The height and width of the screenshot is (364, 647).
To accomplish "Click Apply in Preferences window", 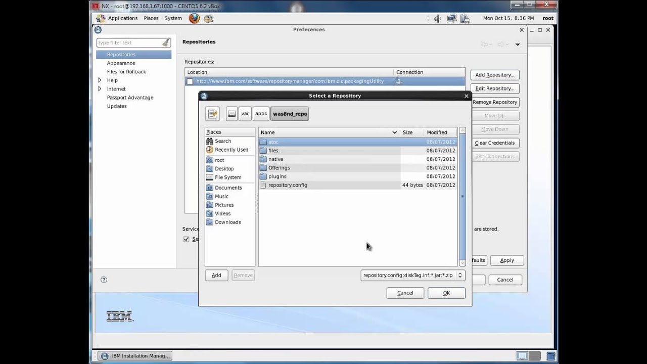I will (507, 260).
